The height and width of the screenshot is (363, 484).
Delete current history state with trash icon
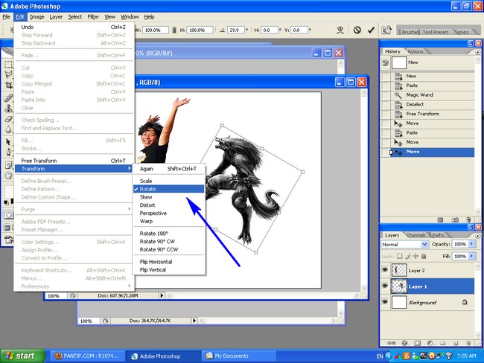(x=468, y=219)
